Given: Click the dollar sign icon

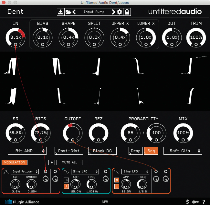Looking at the screenshot, I should tap(188, 202).
